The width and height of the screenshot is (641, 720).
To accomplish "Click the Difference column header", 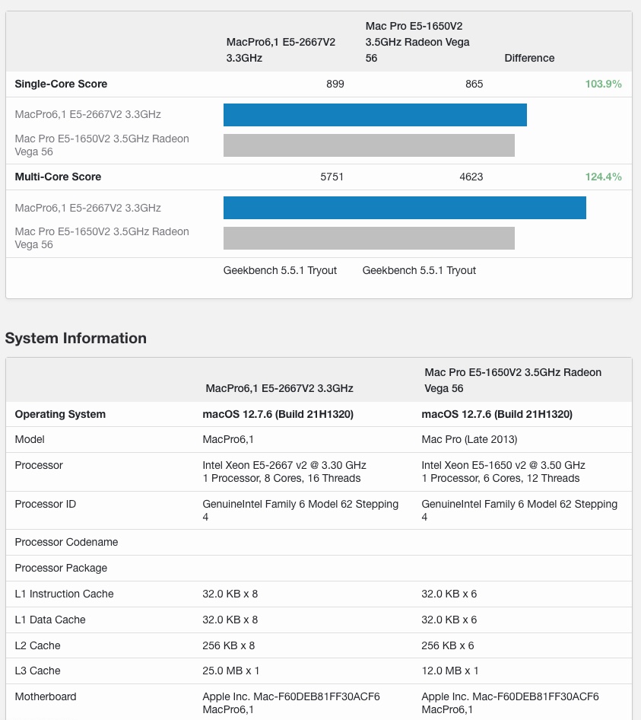I will pyautogui.click(x=529, y=58).
